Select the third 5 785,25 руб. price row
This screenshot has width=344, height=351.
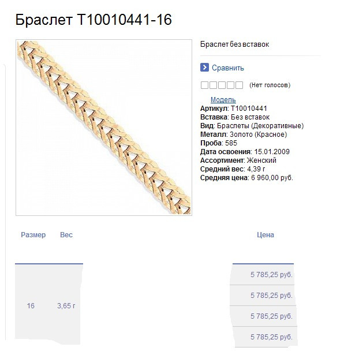[x=263, y=316]
